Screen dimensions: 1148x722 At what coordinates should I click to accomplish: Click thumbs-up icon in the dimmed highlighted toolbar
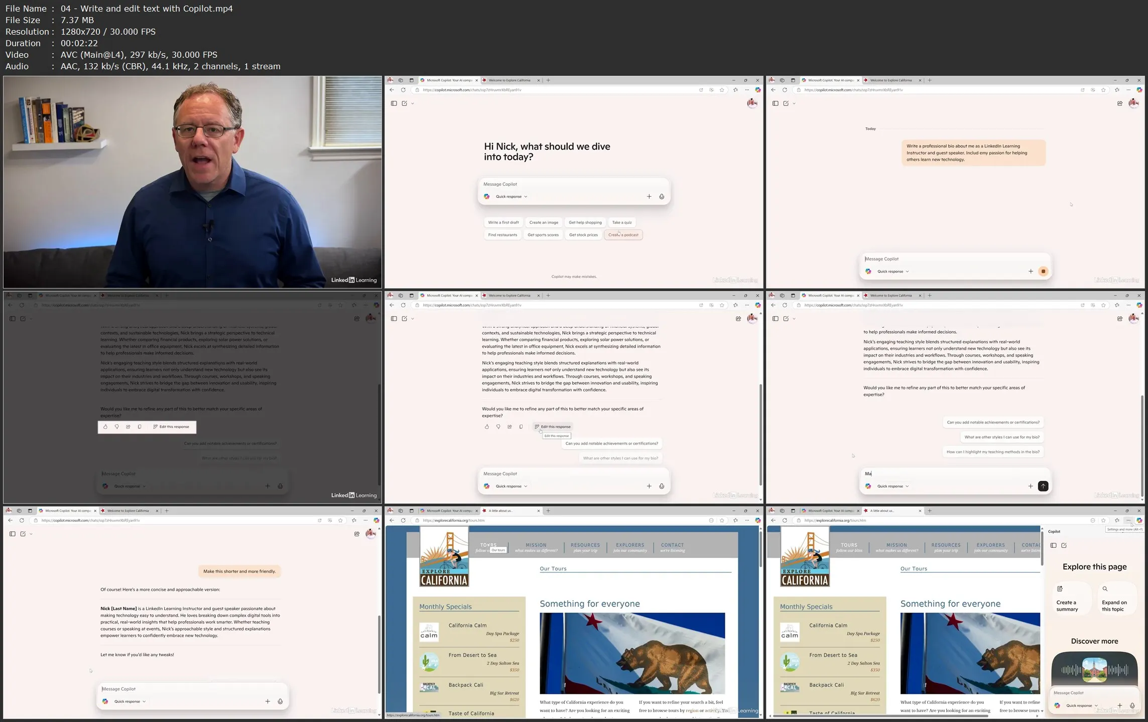pos(105,427)
